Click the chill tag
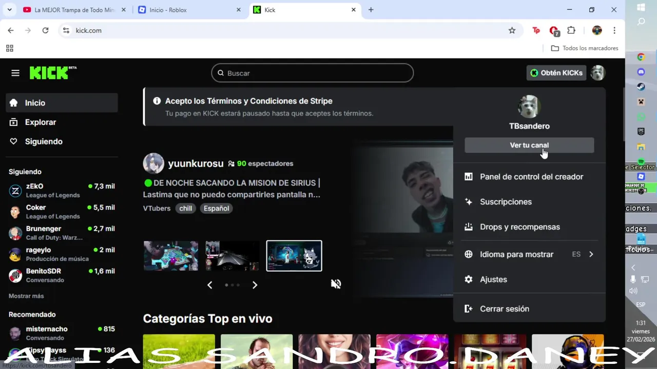This screenshot has width=657, height=369. pos(186,208)
